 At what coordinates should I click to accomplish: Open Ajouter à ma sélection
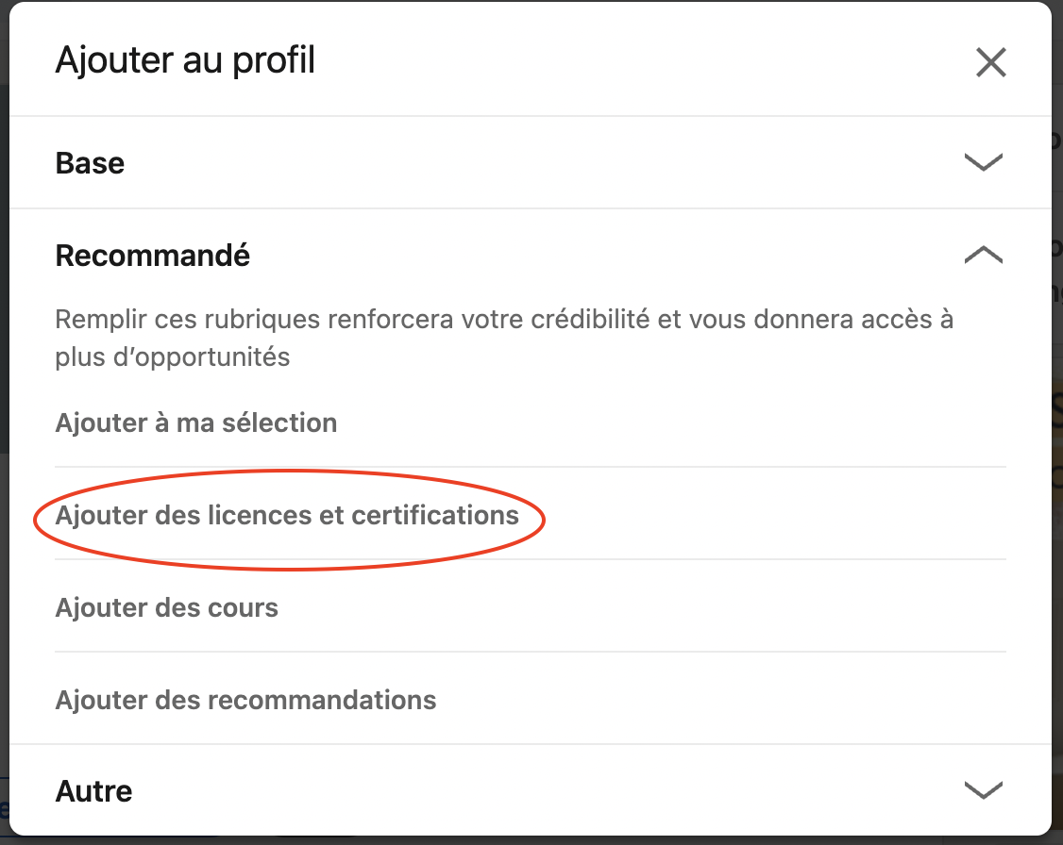196,422
